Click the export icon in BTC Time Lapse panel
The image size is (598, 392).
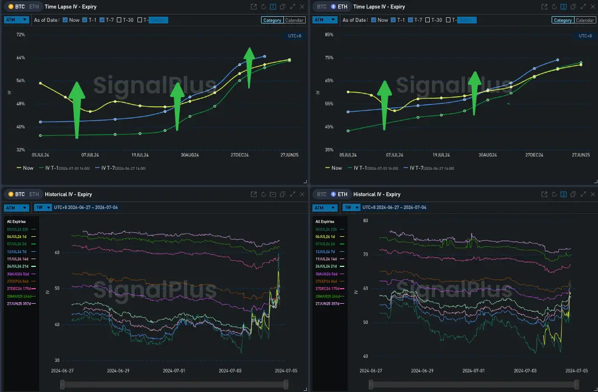[x=253, y=7]
